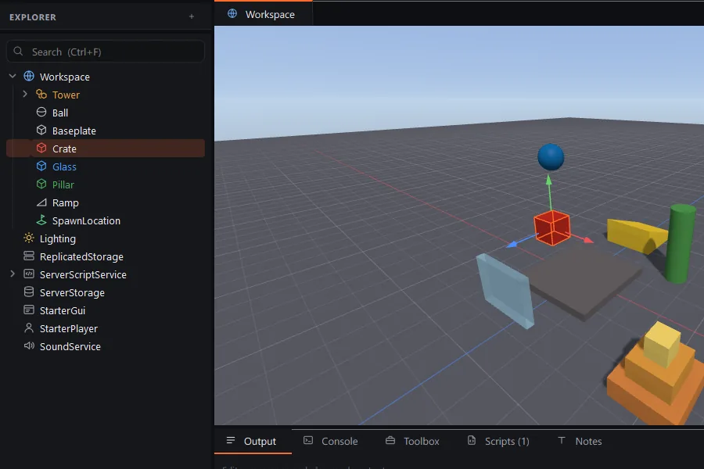The image size is (704, 469).
Task: Click the SoundService speaker icon
Action: coord(29,346)
